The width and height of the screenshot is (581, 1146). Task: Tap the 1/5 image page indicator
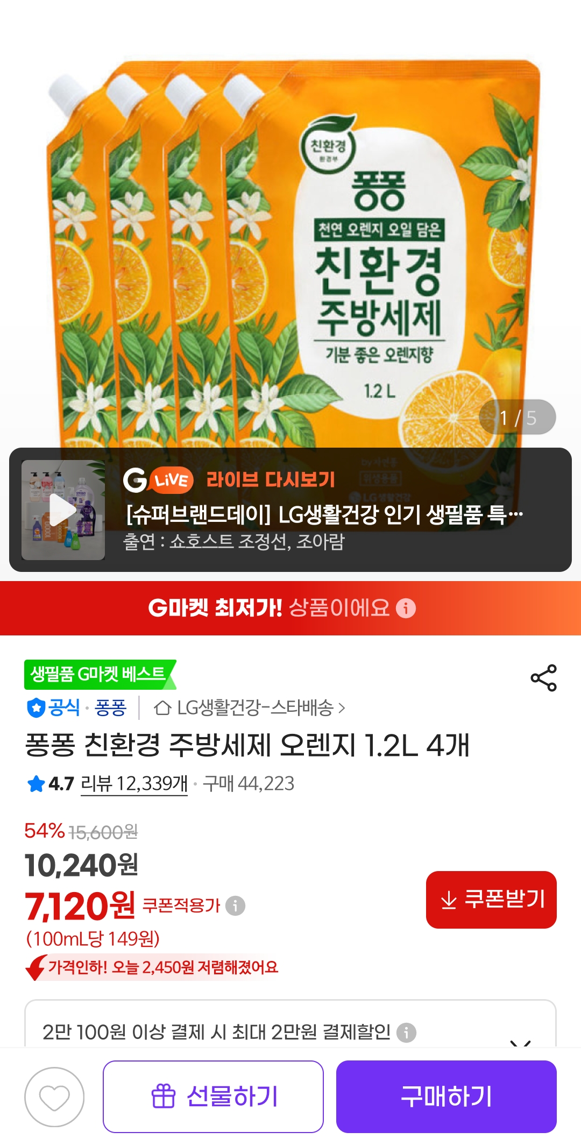click(518, 418)
